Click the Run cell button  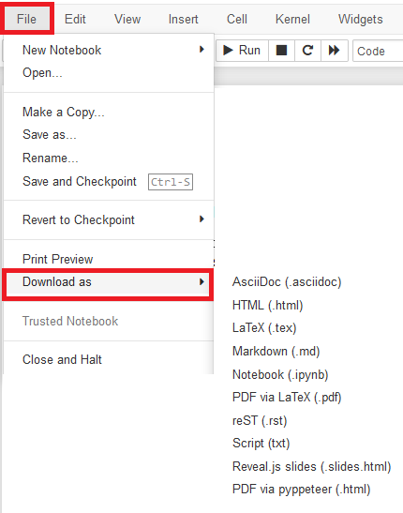(242, 51)
